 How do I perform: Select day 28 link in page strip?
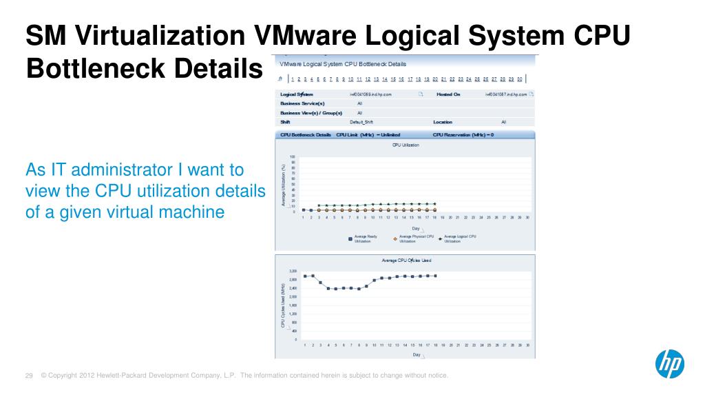click(x=503, y=79)
